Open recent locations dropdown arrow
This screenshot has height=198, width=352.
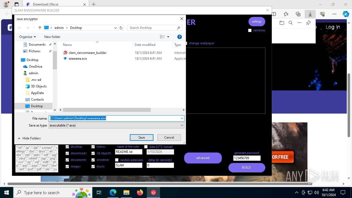coord(34,28)
